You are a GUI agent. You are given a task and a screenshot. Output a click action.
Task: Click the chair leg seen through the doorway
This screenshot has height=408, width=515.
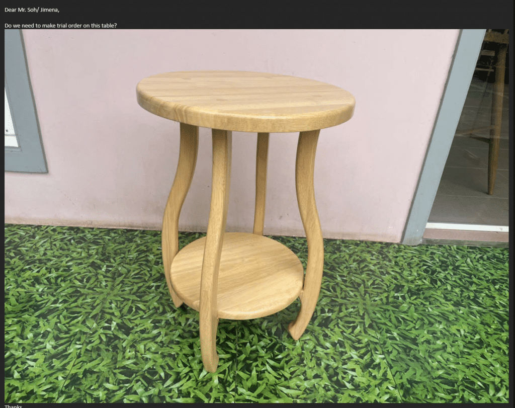496,126
